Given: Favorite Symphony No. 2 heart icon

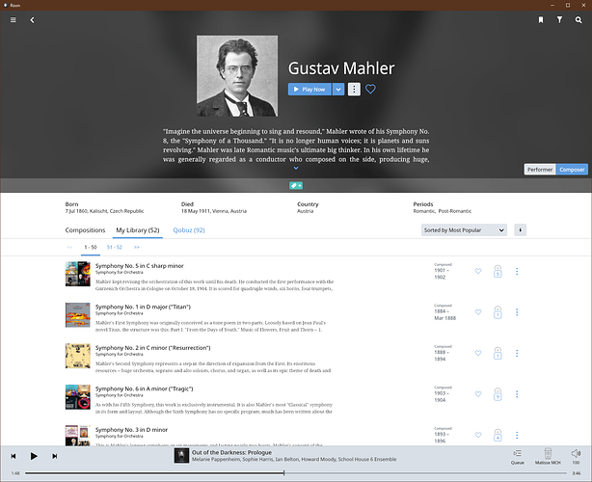Looking at the screenshot, I should click(x=478, y=353).
